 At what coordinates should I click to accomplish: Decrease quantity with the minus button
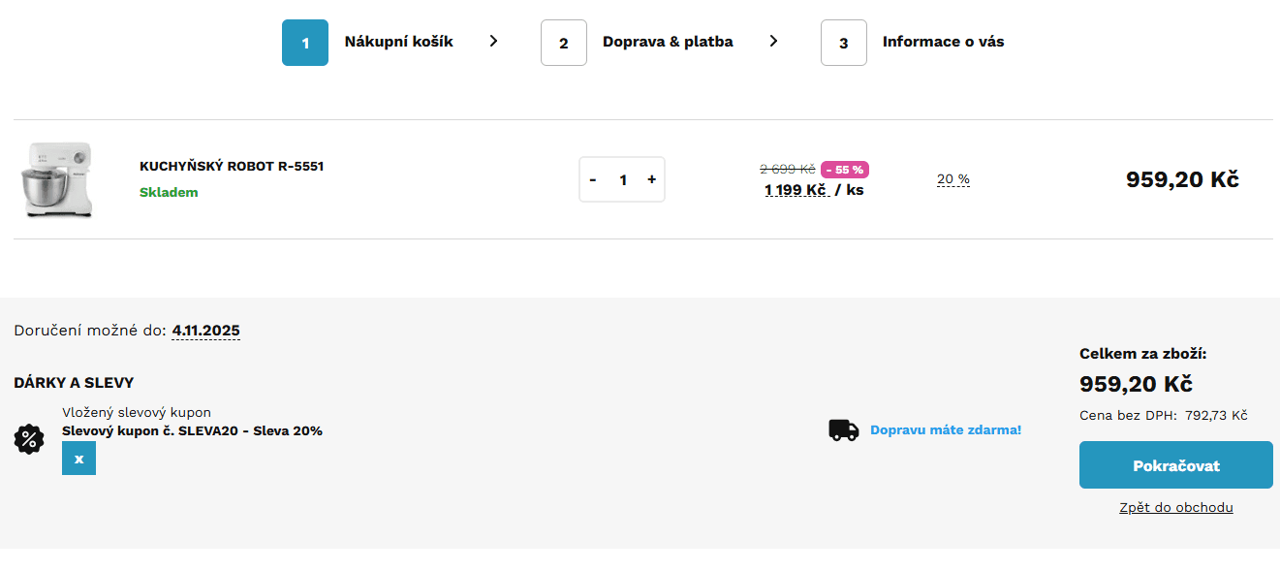[x=592, y=179]
